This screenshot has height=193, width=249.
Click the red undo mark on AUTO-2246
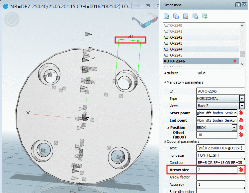(235, 61)
